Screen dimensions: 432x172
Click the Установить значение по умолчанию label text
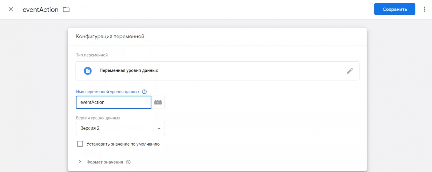(123, 144)
